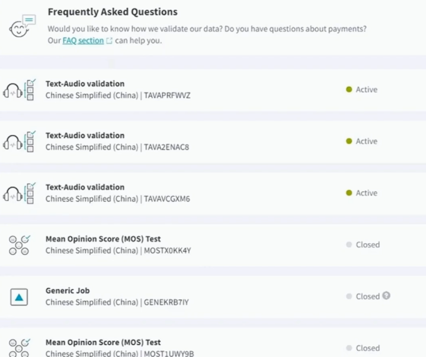This screenshot has width=426, height=357.
Task: Open the FAQ section link
Action: (83, 41)
